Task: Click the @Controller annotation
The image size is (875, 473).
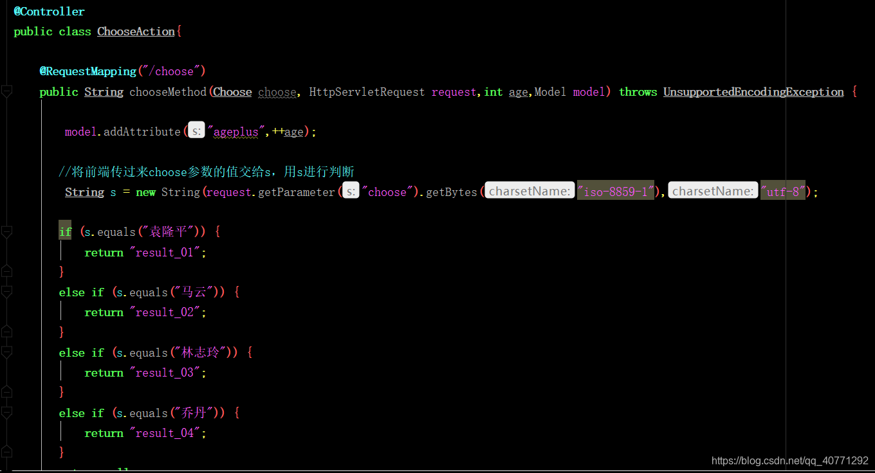Action: (49, 12)
